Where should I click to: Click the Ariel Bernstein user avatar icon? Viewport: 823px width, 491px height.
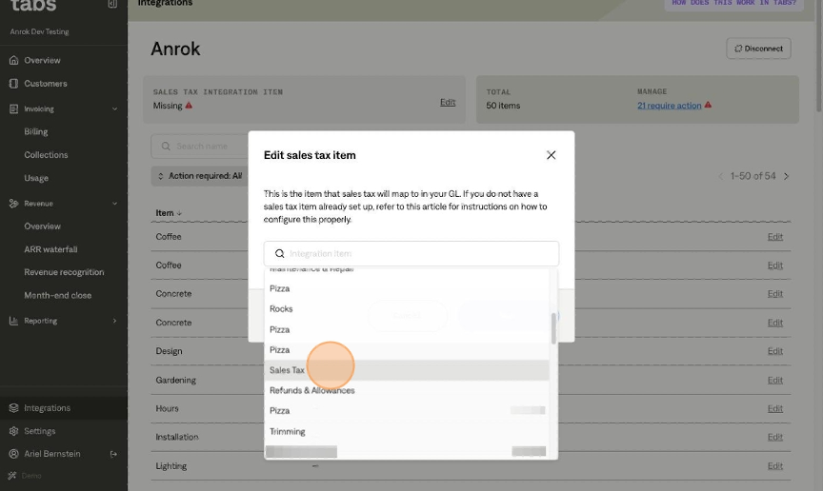(13, 454)
